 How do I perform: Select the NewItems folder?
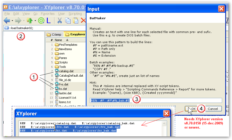click(63, 49)
